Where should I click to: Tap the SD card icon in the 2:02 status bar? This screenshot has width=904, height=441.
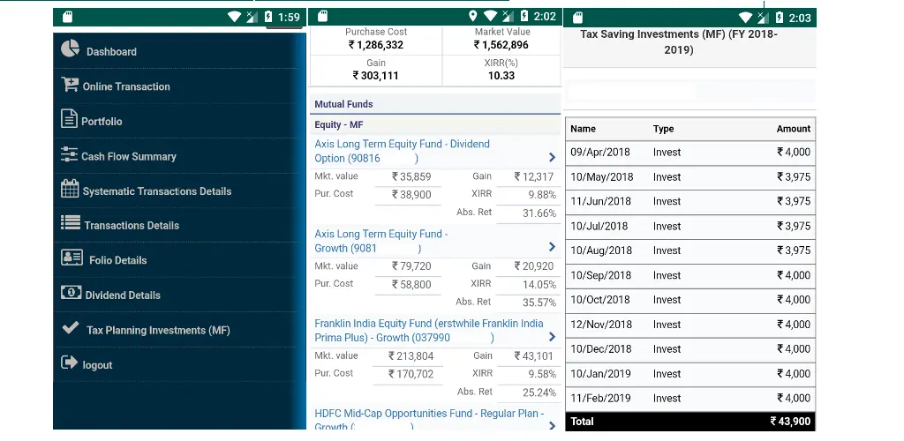pos(323,16)
